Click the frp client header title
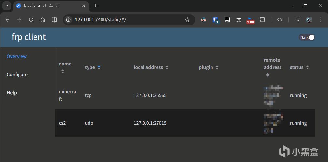Viewport: 328px width, 162px height. point(29,37)
